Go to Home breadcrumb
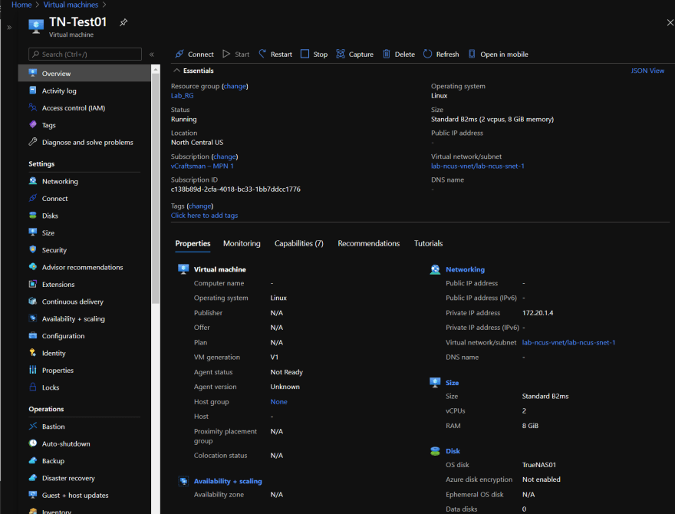675x514 pixels. click(21, 5)
